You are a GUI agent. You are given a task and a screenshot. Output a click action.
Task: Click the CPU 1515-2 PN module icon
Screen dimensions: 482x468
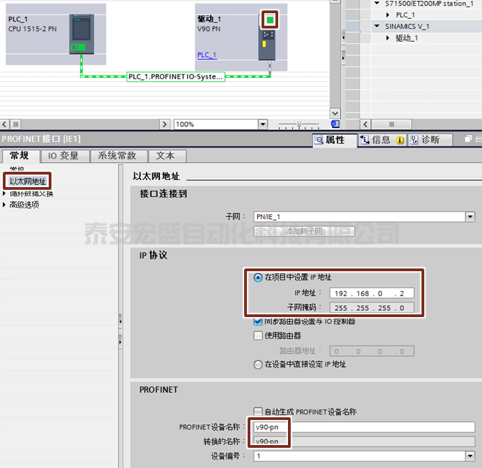(81, 34)
